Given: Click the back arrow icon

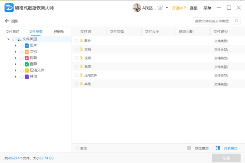Looking at the screenshot, I should click(x=7, y=21).
